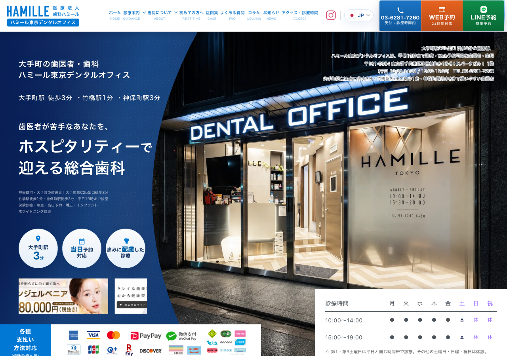Open the エンジェルベニア campaign banner
507x356 pixels.
(x=63, y=296)
